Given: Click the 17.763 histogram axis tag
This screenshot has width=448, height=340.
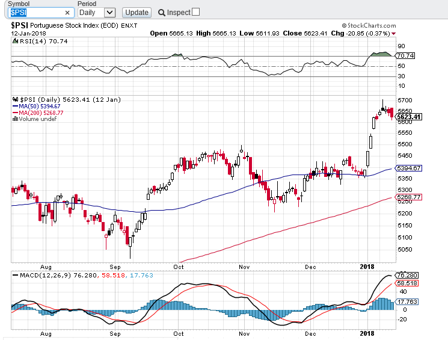Looking at the screenshot, I should [407, 301].
